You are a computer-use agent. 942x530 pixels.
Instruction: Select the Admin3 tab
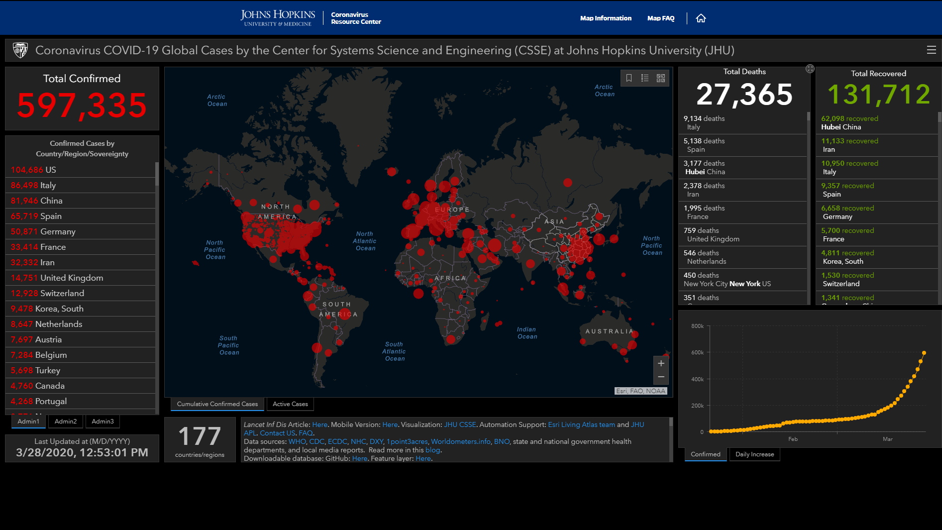[103, 422]
